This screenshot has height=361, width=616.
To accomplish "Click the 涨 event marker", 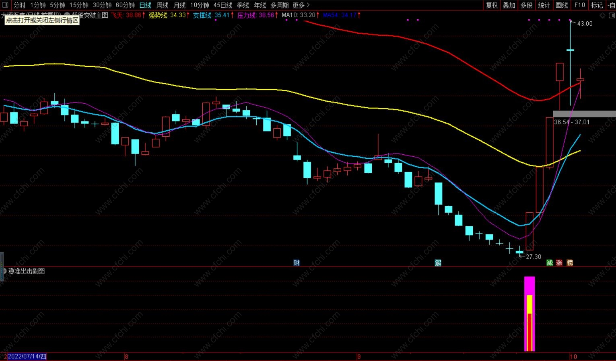I will pyautogui.click(x=559, y=263).
